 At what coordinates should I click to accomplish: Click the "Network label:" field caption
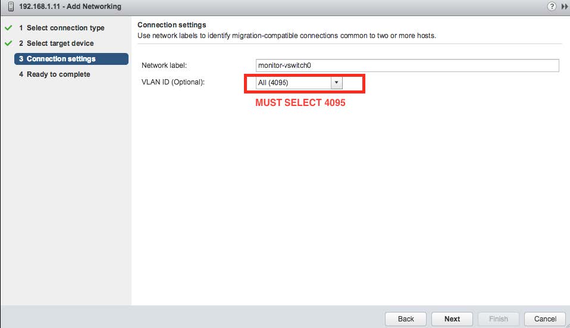(164, 65)
